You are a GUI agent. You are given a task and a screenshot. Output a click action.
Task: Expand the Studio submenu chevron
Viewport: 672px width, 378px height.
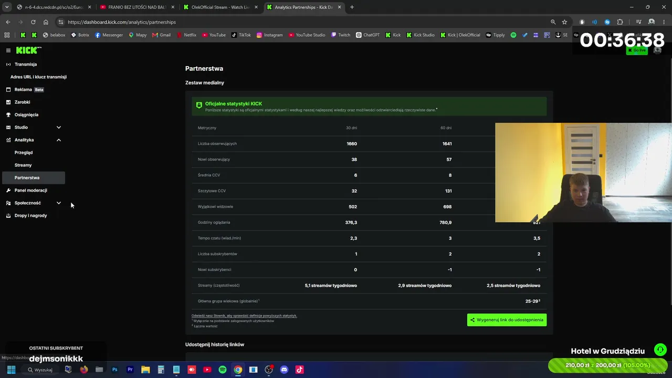pyautogui.click(x=59, y=127)
